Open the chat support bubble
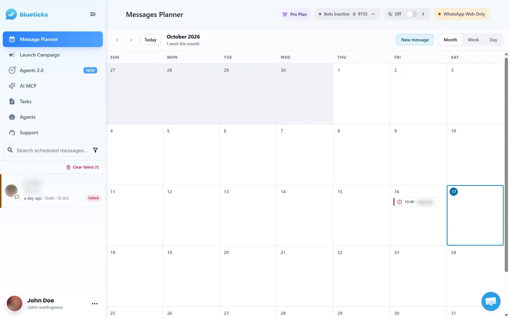Viewport: 509px width, 318px height. click(491, 301)
